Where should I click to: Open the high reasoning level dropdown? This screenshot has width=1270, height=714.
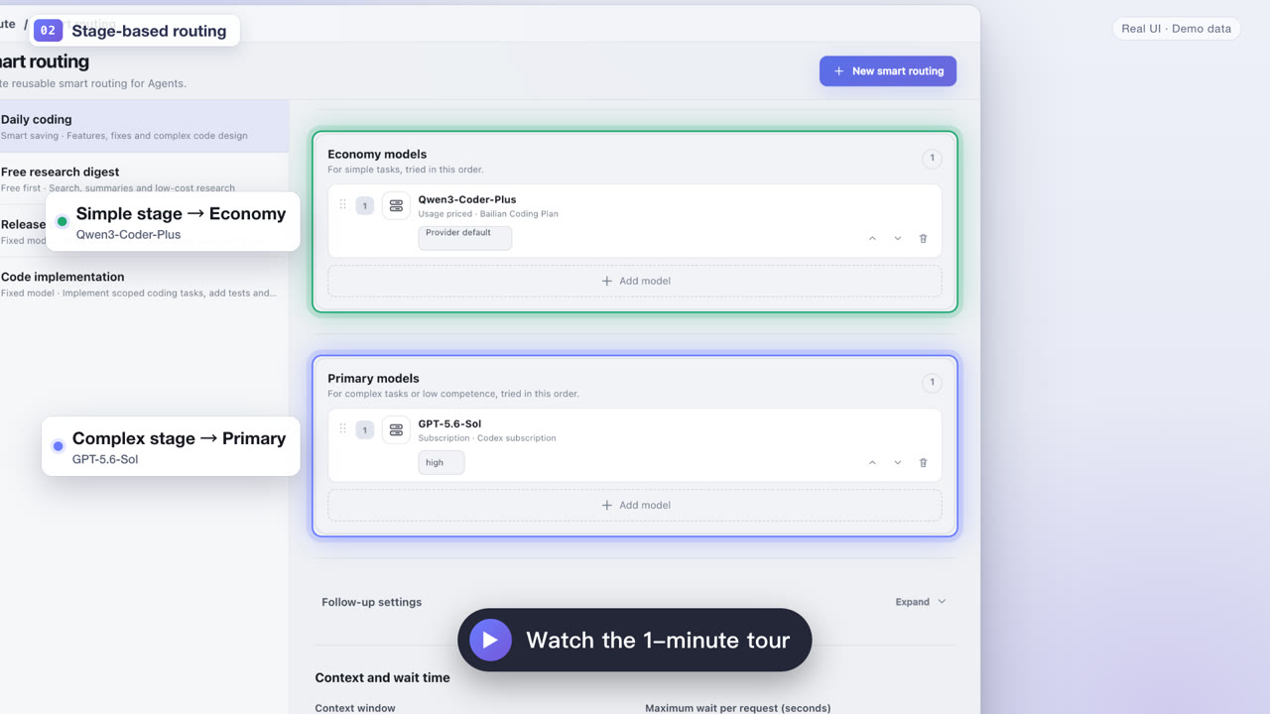442,462
